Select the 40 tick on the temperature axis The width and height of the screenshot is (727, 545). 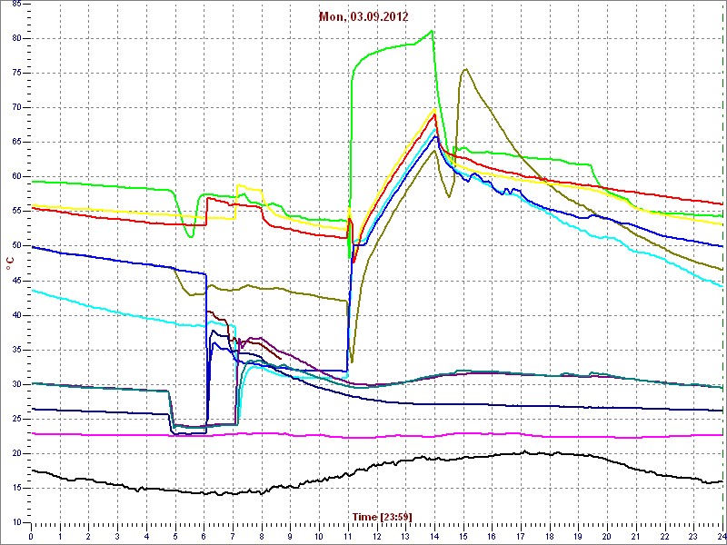(15, 315)
